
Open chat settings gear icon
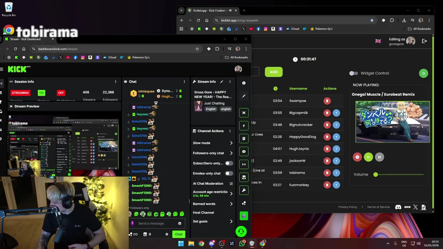pos(167,234)
